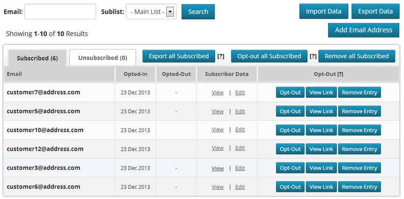Viewport: 404px width, 199px height.
Task: Click Opt-out all Subscribed button
Action: coord(269,56)
